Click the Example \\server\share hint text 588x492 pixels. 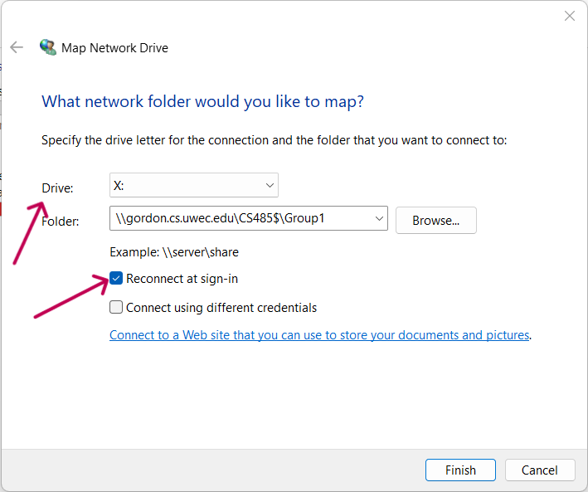[x=174, y=252]
